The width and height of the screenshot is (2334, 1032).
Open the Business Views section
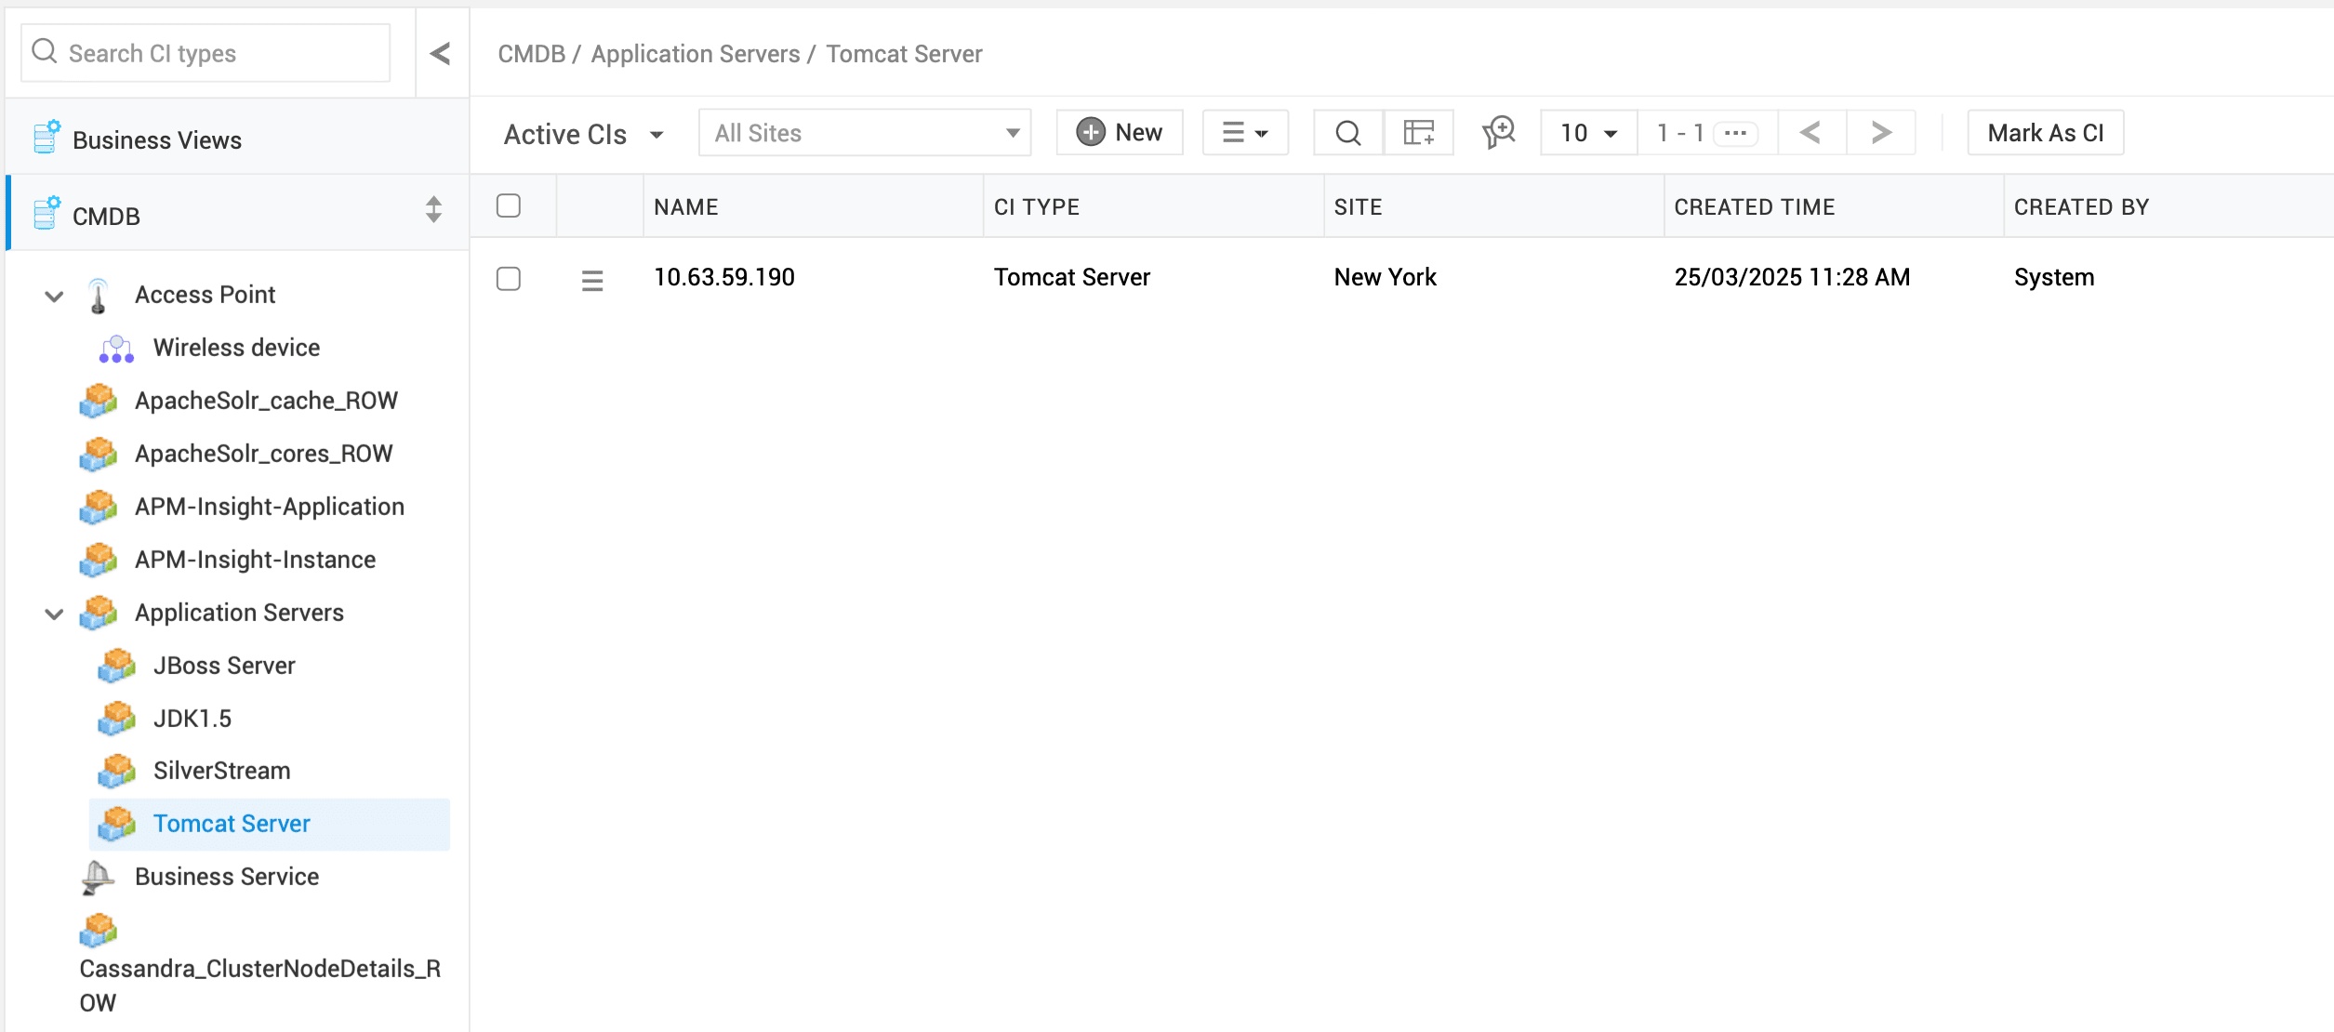157,140
